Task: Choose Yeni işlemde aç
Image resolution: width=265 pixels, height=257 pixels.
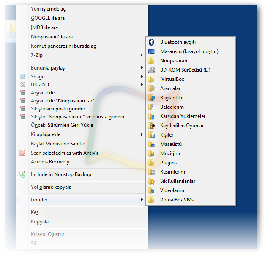Action: coord(48,9)
